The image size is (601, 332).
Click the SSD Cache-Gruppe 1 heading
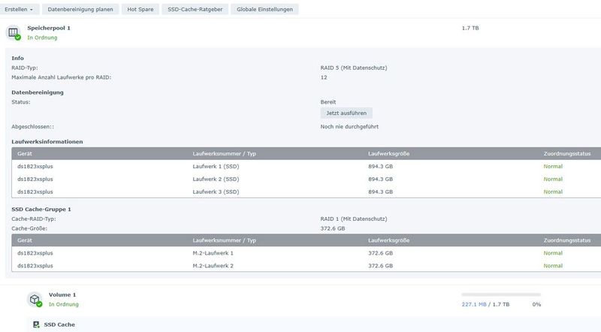click(41, 210)
